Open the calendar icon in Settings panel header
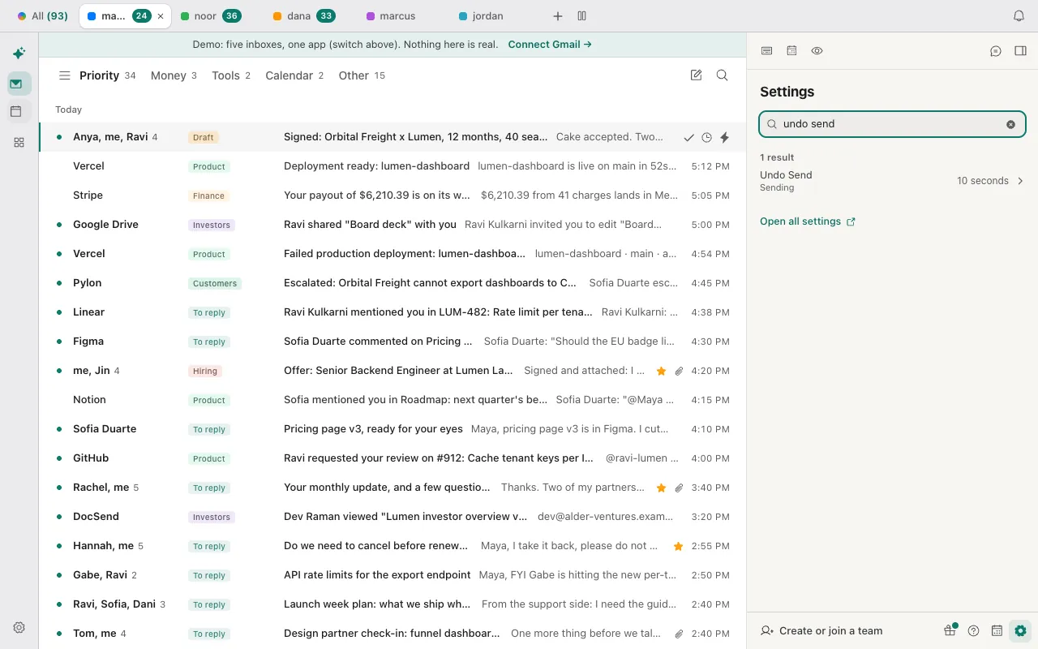Screen dimensions: 1038x649 pyautogui.click(x=791, y=51)
